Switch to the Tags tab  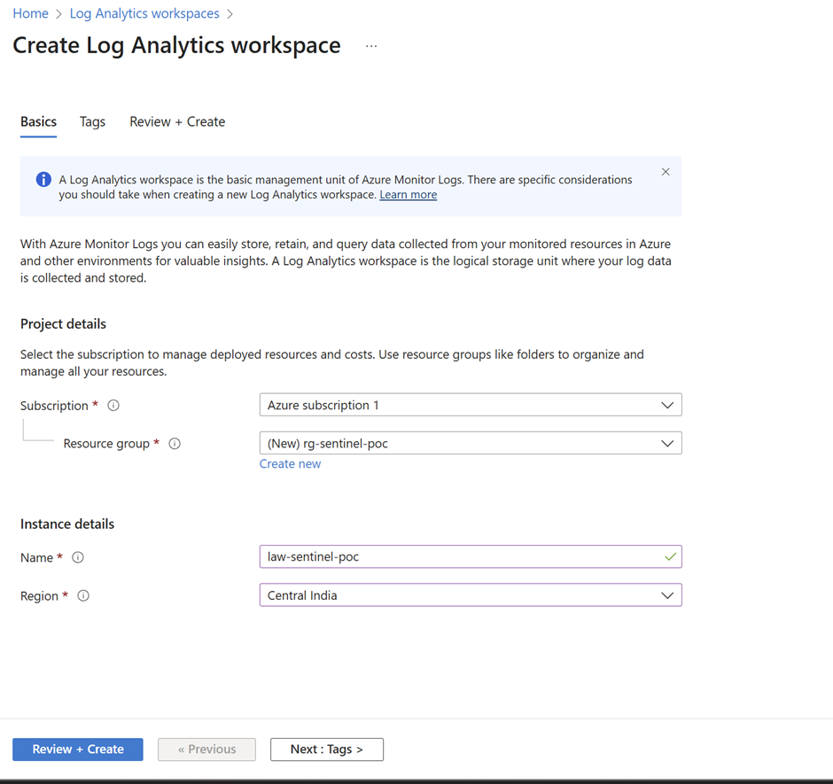coord(92,122)
